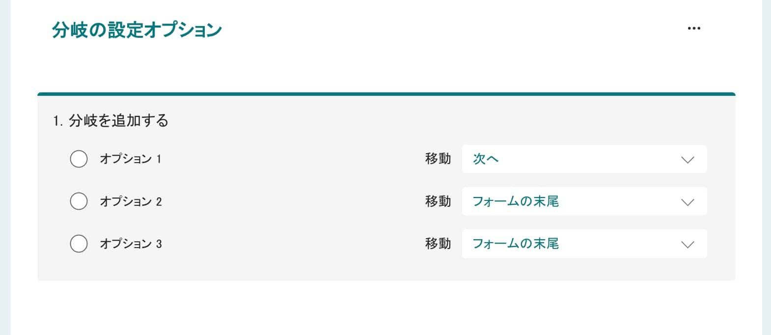Image resolution: width=771 pixels, height=335 pixels.
Task: Select the オプション 3 radio button
Action: point(79,244)
